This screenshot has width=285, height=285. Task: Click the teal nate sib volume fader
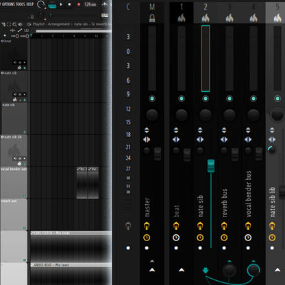pos(211,166)
